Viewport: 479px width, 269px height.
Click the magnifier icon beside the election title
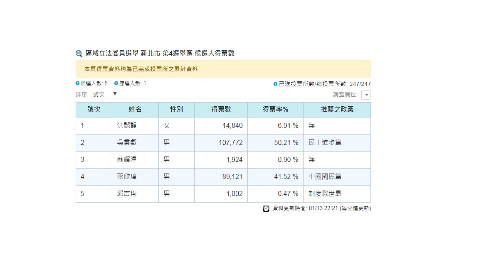click(x=79, y=54)
